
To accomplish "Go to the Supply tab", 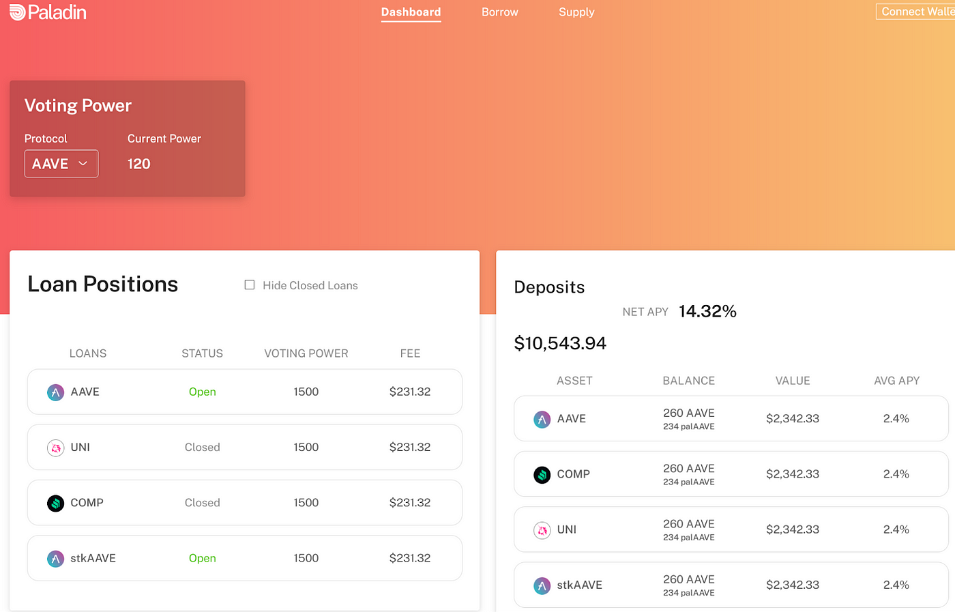I will tap(576, 12).
